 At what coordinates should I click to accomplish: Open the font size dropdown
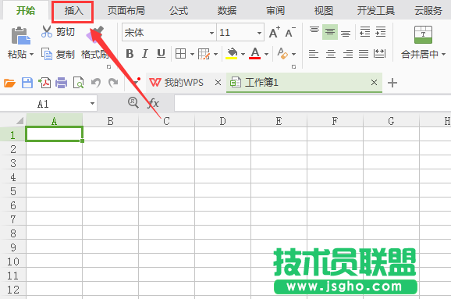[259, 33]
